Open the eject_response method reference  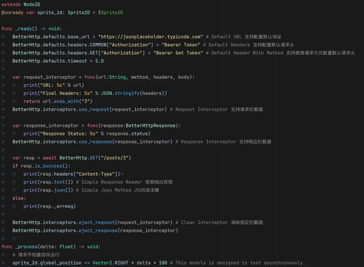[x=97, y=230]
